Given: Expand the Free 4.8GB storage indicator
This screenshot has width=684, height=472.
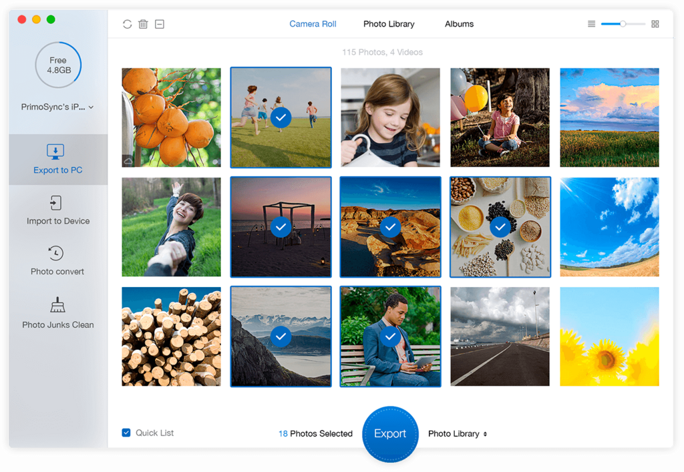Looking at the screenshot, I should [58, 65].
